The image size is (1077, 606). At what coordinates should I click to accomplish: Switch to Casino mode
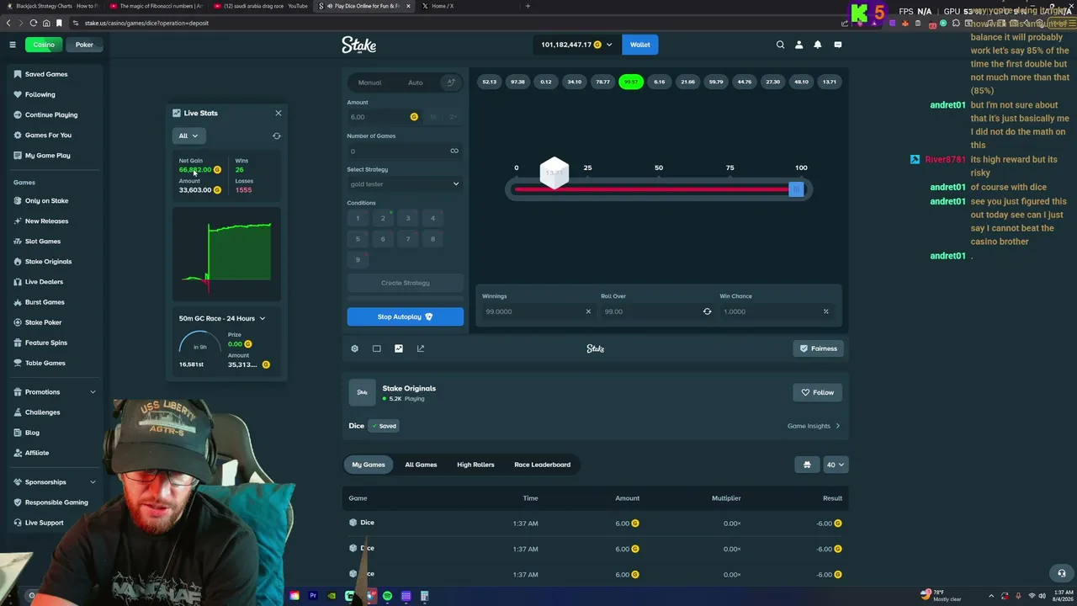click(x=44, y=45)
